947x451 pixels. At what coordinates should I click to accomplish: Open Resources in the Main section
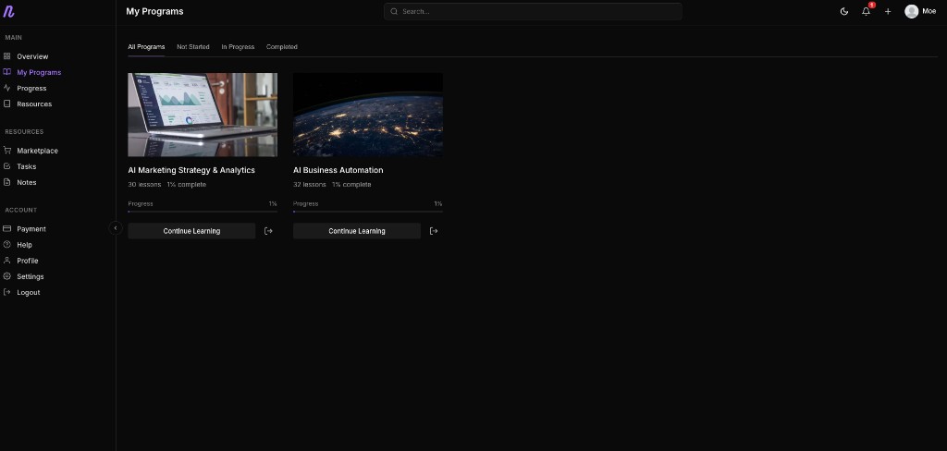click(34, 104)
